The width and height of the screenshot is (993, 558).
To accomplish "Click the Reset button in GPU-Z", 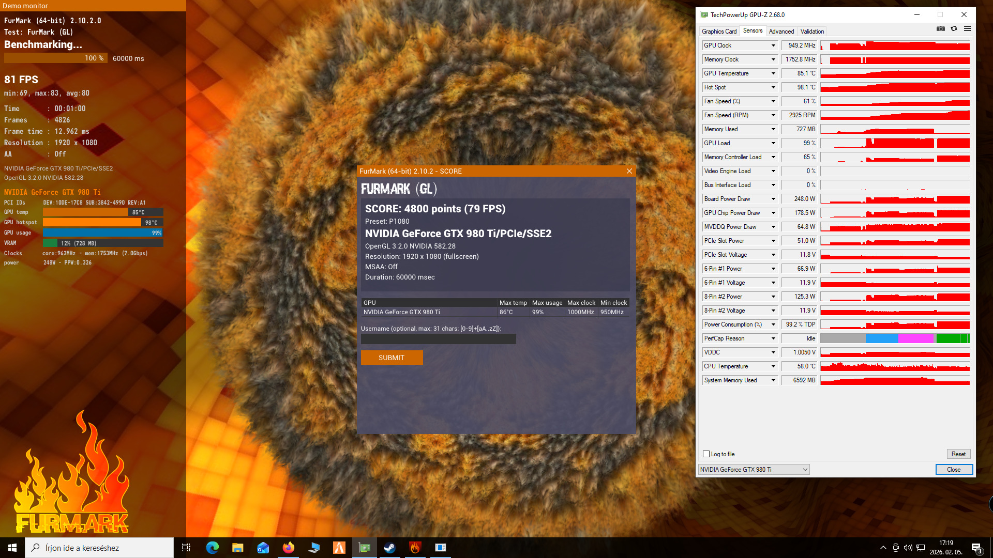I will click(x=958, y=454).
